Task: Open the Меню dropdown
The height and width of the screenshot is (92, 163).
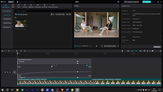Action: coord(11,2)
